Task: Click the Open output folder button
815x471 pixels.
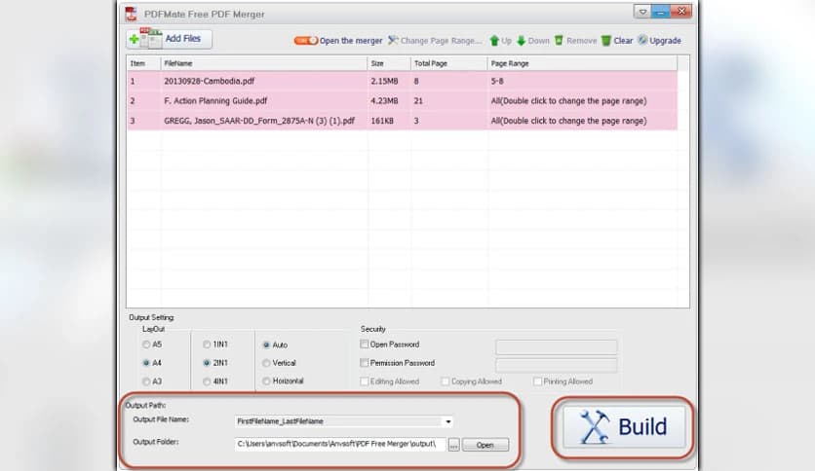Action: (485, 445)
